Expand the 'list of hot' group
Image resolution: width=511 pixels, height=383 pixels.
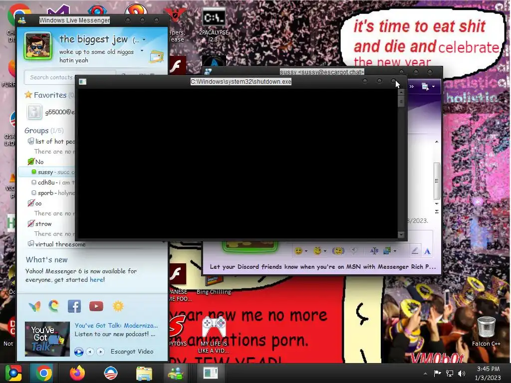click(51, 141)
